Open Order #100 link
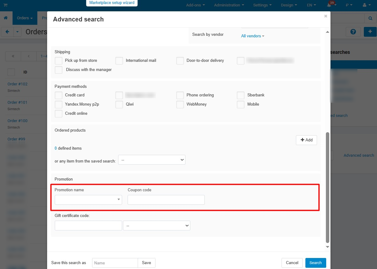This screenshot has height=269, width=377. coord(17,121)
